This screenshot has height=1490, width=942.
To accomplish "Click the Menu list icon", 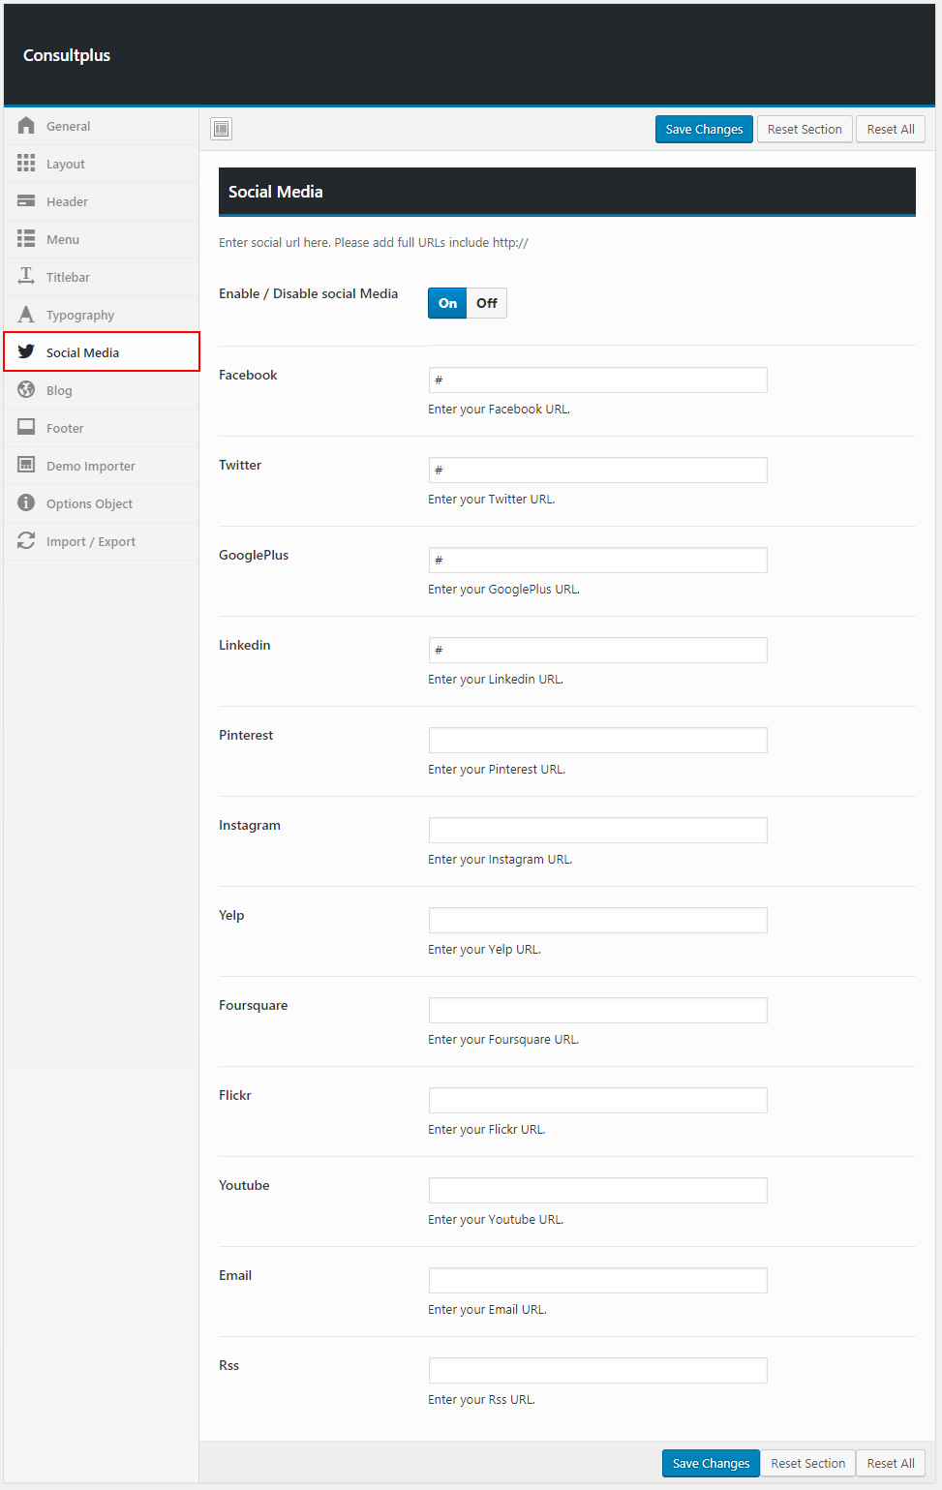I will 26,239.
